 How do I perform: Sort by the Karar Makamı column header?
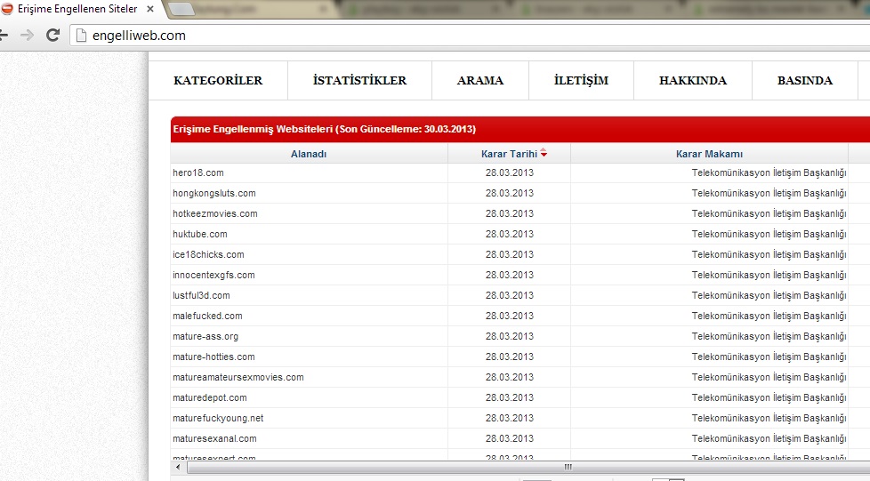(709, 154)
